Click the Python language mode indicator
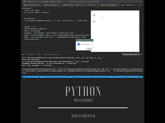Viewport: 165px width, 123px height. [x=105, y=77]
